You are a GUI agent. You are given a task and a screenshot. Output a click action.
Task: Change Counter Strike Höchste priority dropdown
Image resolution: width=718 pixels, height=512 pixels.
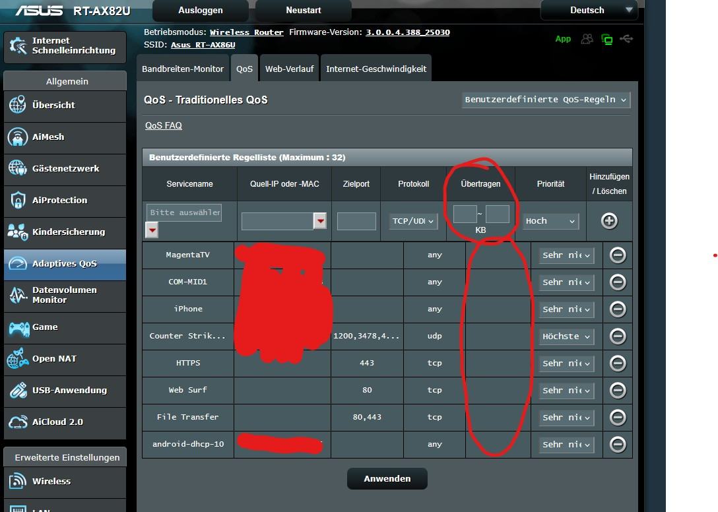(x=566, y=336)
